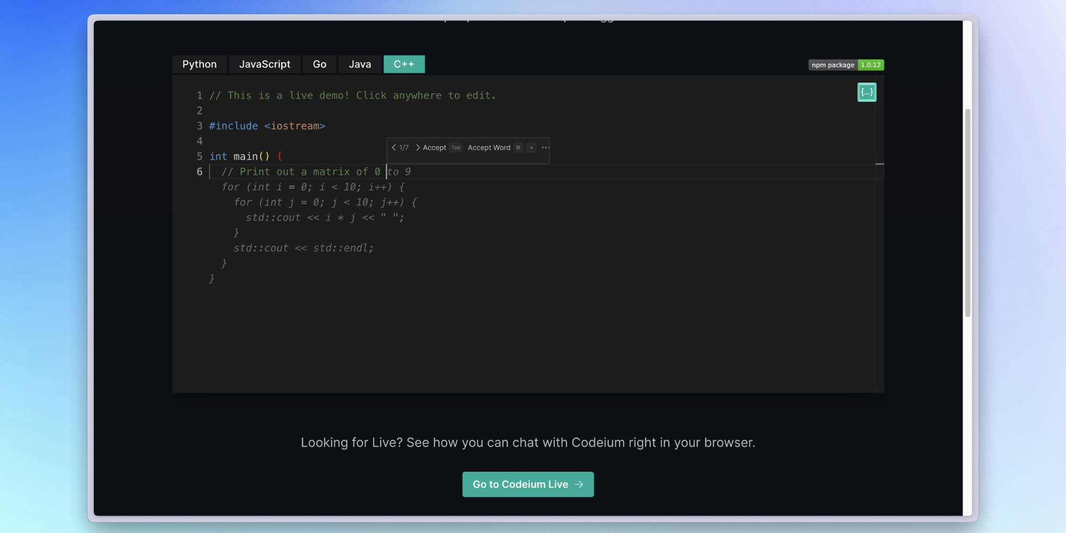The image size is (1066, 533).
Task: Click line number 6 in gutter
Action: (199, 172)
